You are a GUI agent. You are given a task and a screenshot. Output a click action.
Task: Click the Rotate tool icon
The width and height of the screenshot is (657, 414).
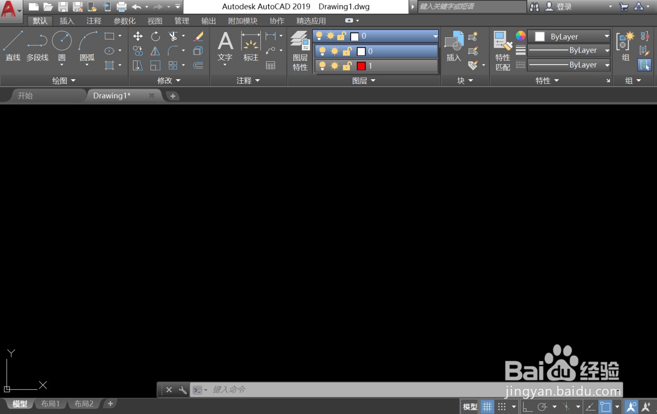coord(155,36)
